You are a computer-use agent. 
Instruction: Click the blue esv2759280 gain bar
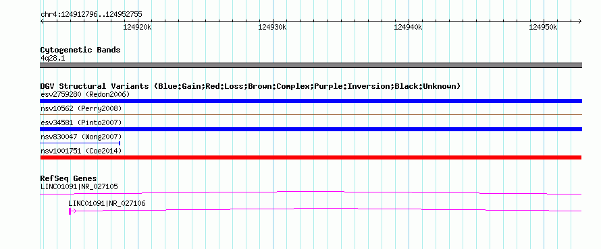click(x=311, y=101)
